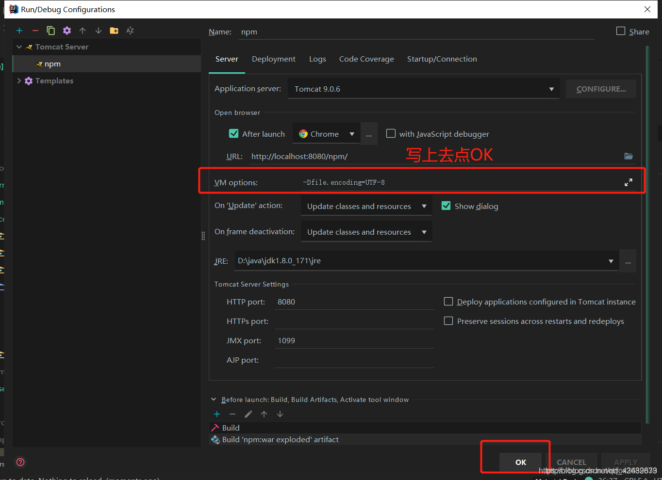The height and width of the screenshot is (480, 662).
Task: Open the Chrome browser dropdown
Action: [x=326, y=134]
